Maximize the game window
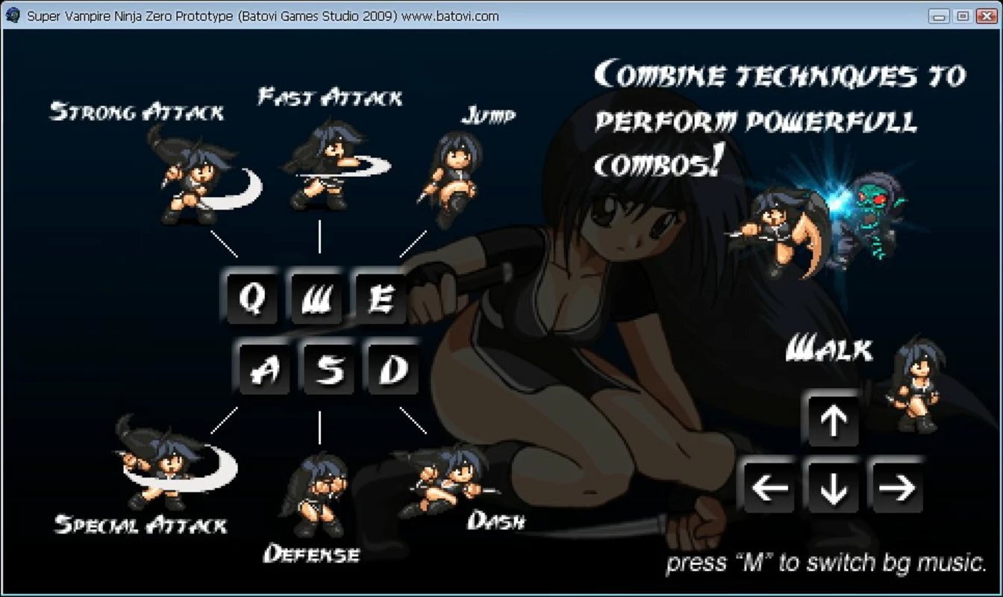 (963, 16)
